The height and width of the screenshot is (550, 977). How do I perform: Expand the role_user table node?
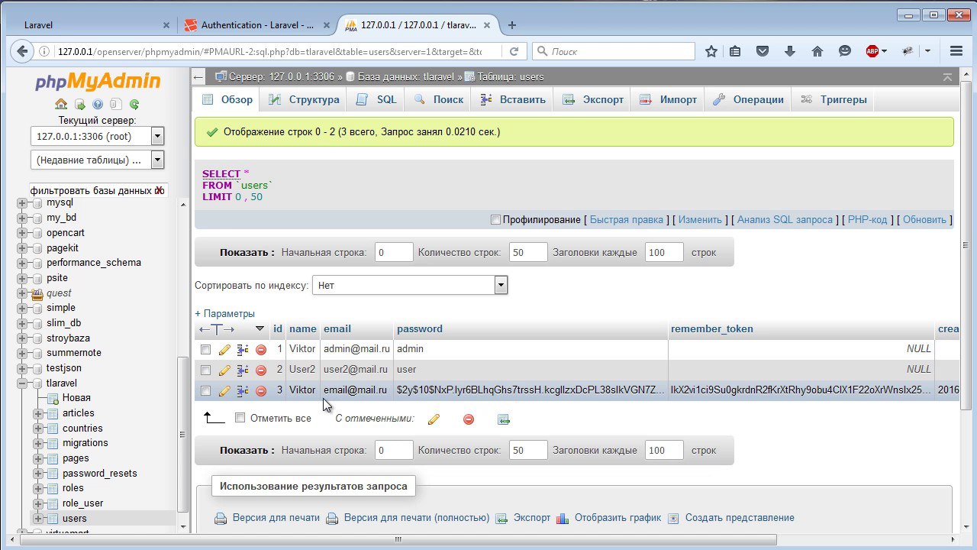click(37, 503)
